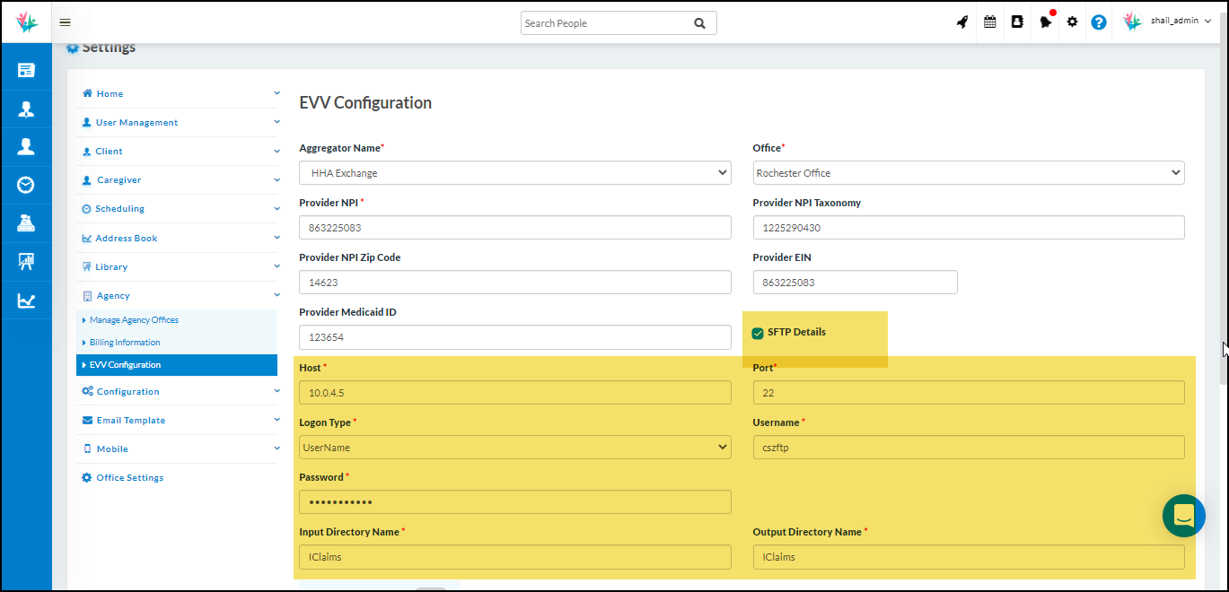
Task: Open the Aggregator Name dropdown
Action: pyautogui.click(x=514, y=173)
